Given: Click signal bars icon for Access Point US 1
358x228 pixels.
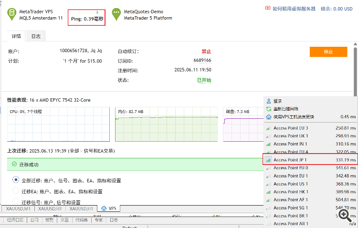Looking at the screenshot, I should click(268, 184).
